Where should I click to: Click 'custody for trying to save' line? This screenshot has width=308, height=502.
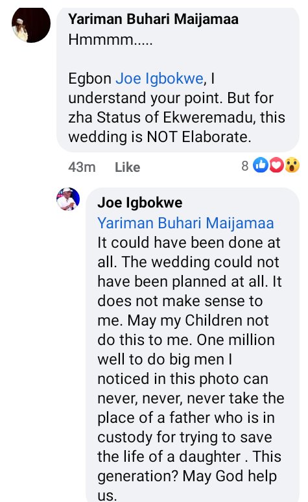tap(185, 437)
